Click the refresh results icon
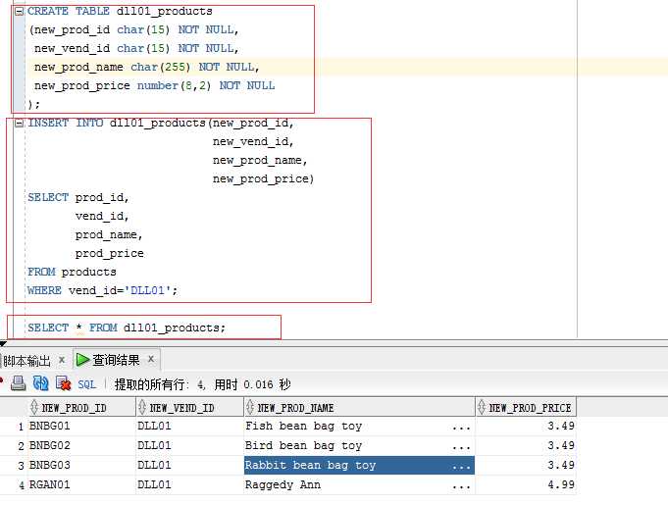 pyautogui.click(x=41, y=383)
